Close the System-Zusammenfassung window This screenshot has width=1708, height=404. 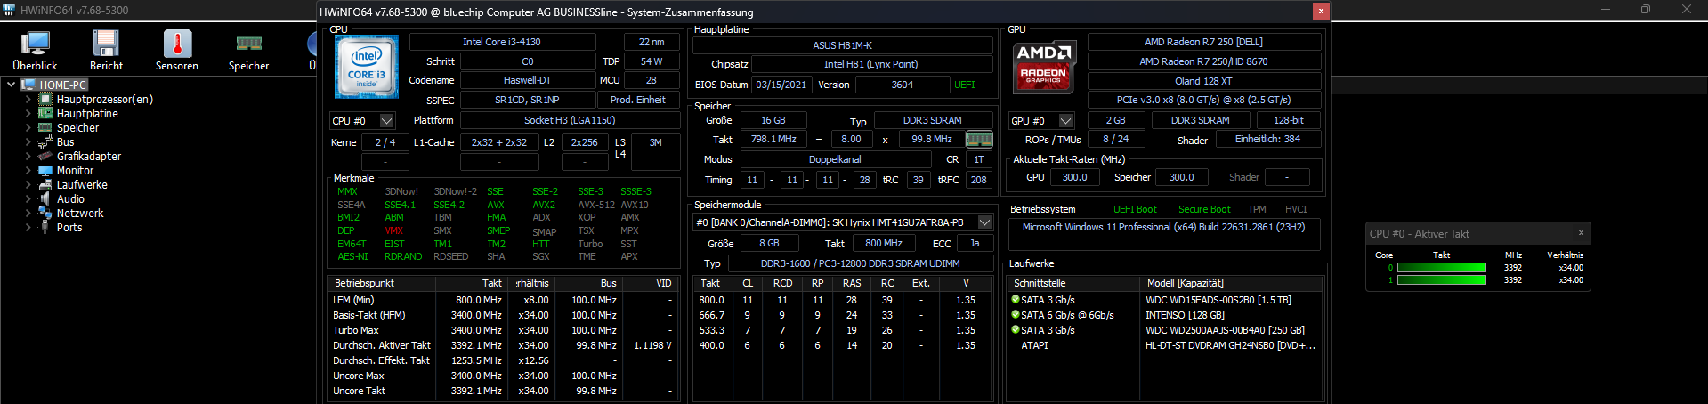coord(1321,11)
